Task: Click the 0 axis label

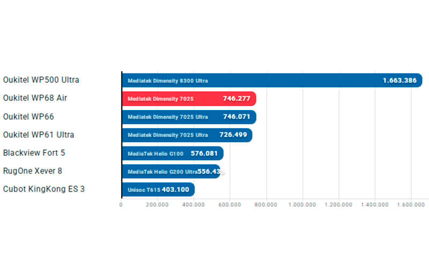Action: 121,204
